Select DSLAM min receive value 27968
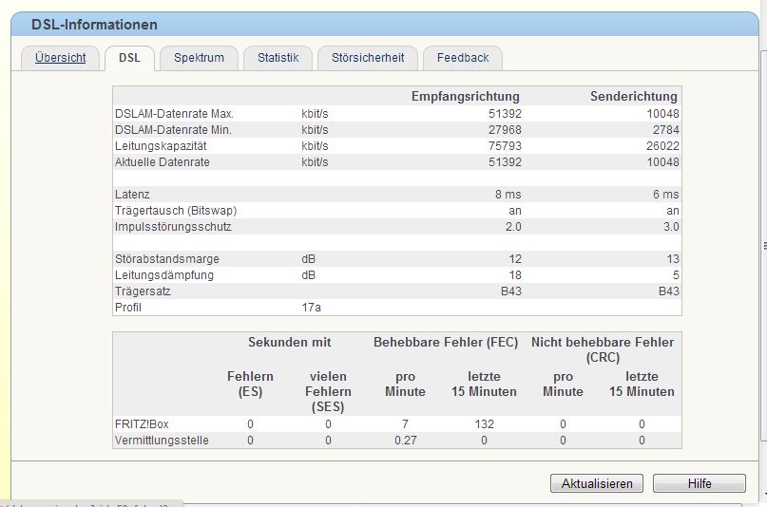 click(x=505, y=130)
